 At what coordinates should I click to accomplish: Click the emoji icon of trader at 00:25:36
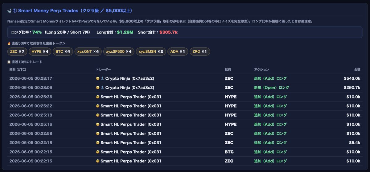point(98,97)
